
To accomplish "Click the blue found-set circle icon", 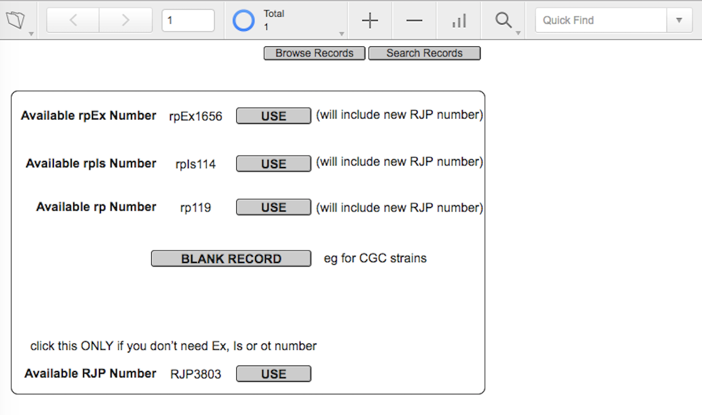I will [x=244, y=21].
